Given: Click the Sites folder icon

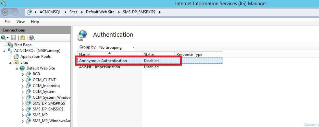Looking at the screenshot, I should point(16,62).
